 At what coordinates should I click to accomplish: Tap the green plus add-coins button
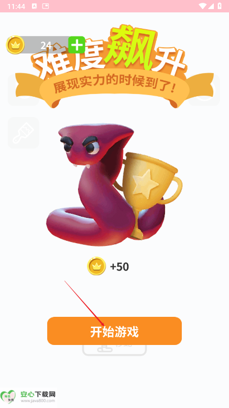(76, 45)
